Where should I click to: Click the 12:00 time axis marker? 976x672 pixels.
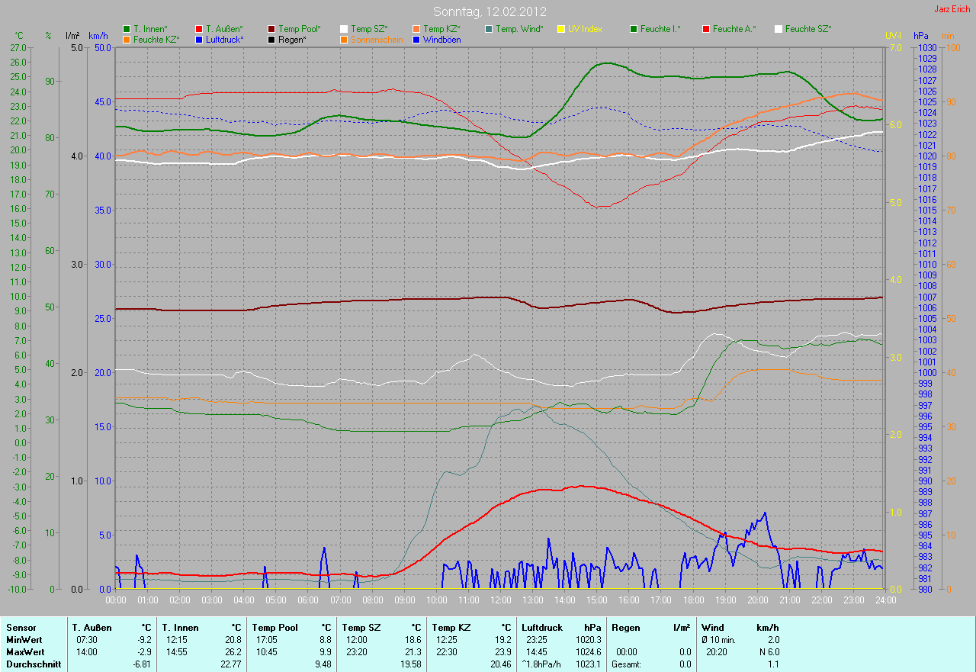(500, 600)
